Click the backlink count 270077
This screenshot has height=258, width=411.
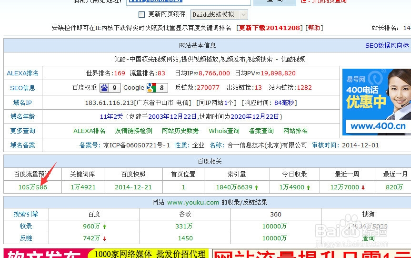[208, 88]
